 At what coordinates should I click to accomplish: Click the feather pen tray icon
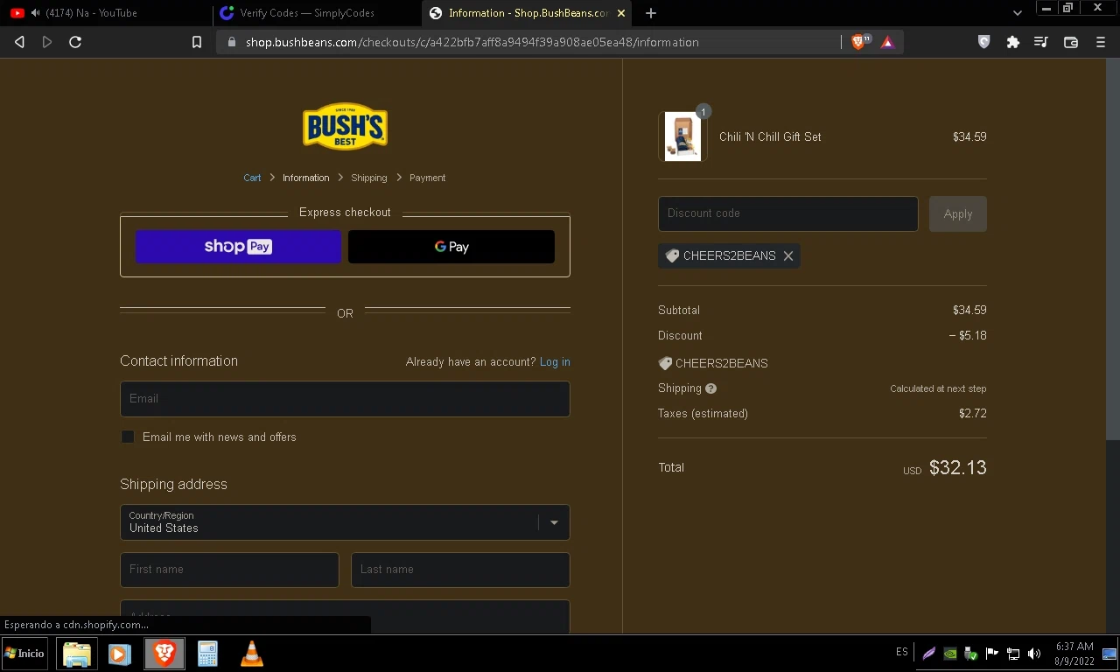[928, 654]
